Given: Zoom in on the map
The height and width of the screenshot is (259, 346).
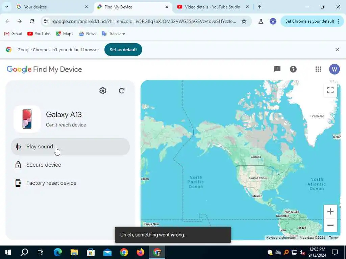Looking at the screenshot, I should [x=330, y=211].
